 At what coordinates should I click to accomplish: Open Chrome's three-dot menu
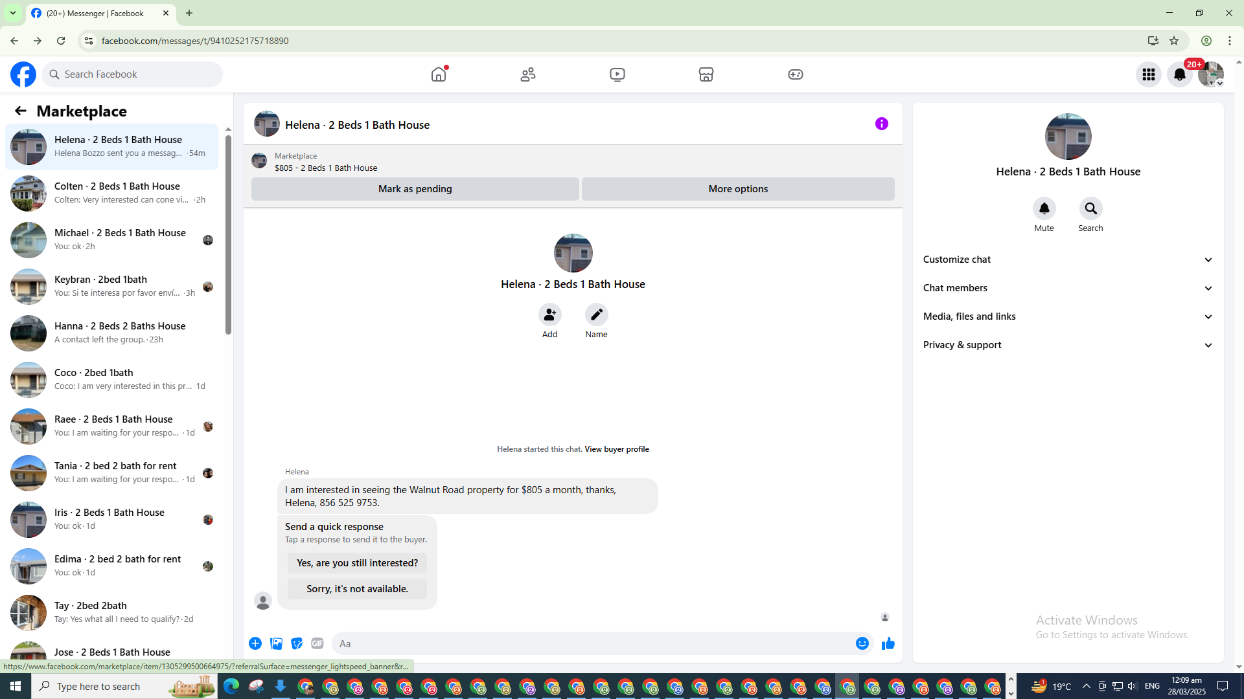click(x=1230, y=41)
